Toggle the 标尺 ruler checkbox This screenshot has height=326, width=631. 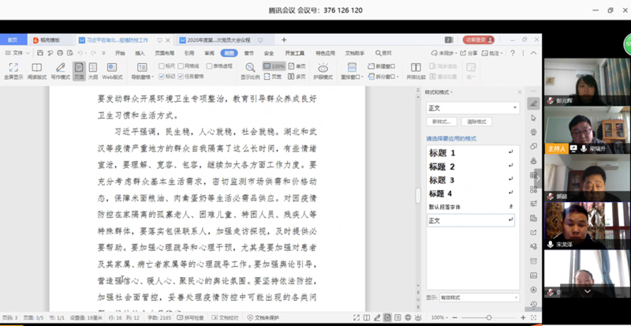tap(161, 66)
